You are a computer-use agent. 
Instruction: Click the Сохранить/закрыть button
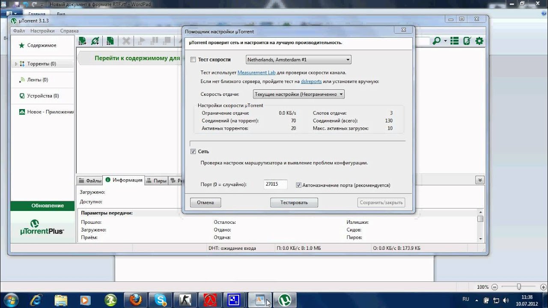click(x=381, y=202)
